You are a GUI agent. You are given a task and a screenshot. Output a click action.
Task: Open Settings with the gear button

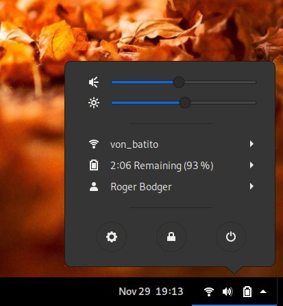point(112,237)
